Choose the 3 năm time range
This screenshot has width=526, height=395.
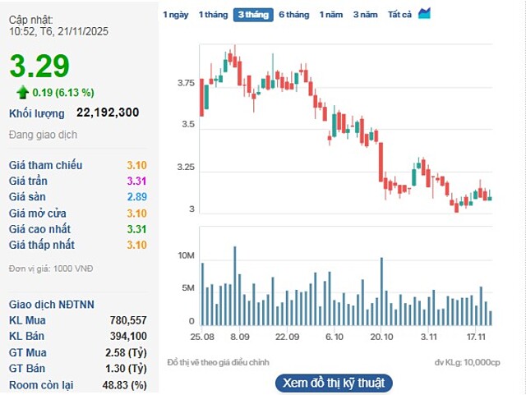(x=366, y=15)
